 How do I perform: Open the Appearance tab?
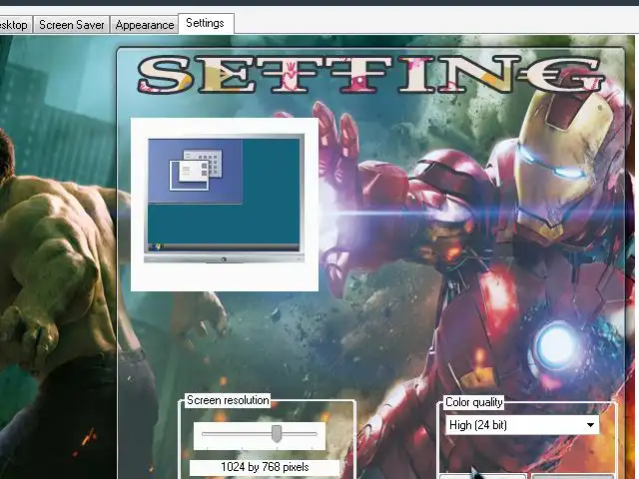[144, 25]
